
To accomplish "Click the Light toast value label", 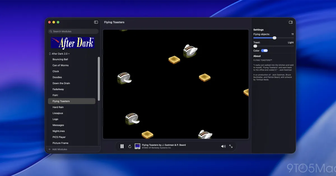I will (x=291, y=43).
